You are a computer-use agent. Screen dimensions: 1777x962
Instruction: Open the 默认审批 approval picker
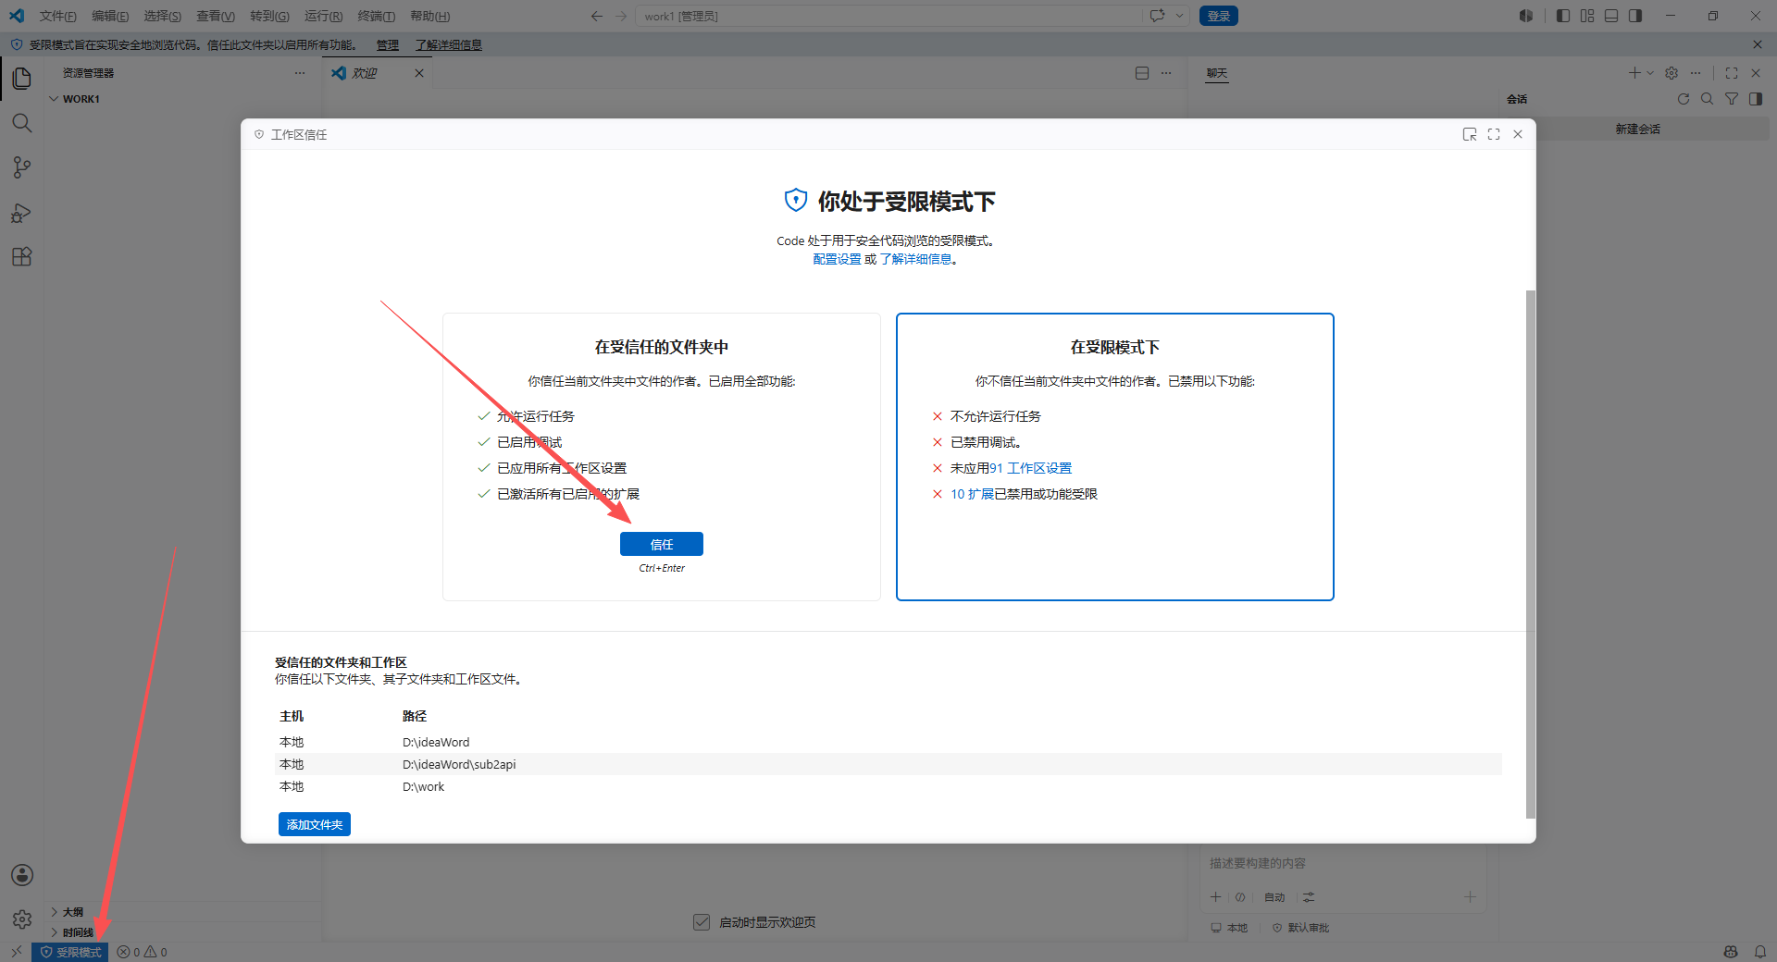tap(1300, 928)
